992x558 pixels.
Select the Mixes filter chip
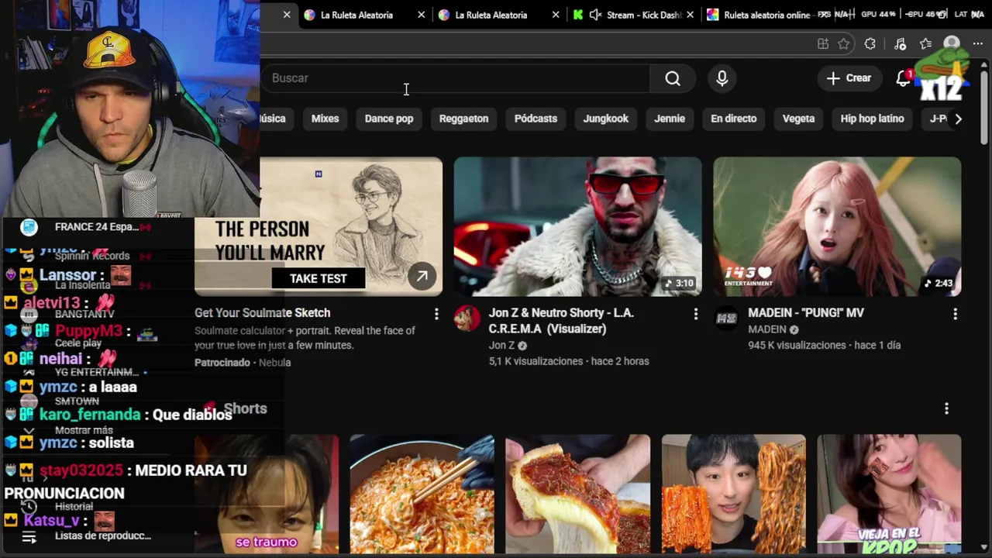[x=325, y=119]
